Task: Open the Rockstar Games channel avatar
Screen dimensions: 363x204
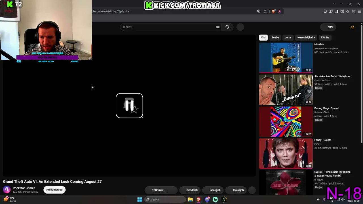Action: coord(7,190)
